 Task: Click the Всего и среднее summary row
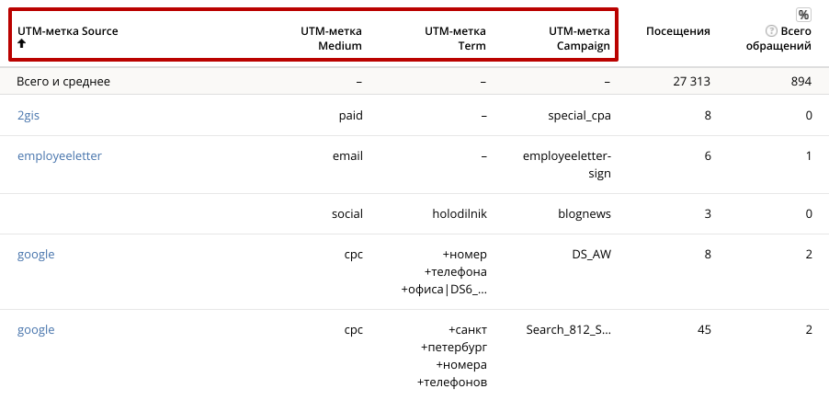tap(414, 82)
